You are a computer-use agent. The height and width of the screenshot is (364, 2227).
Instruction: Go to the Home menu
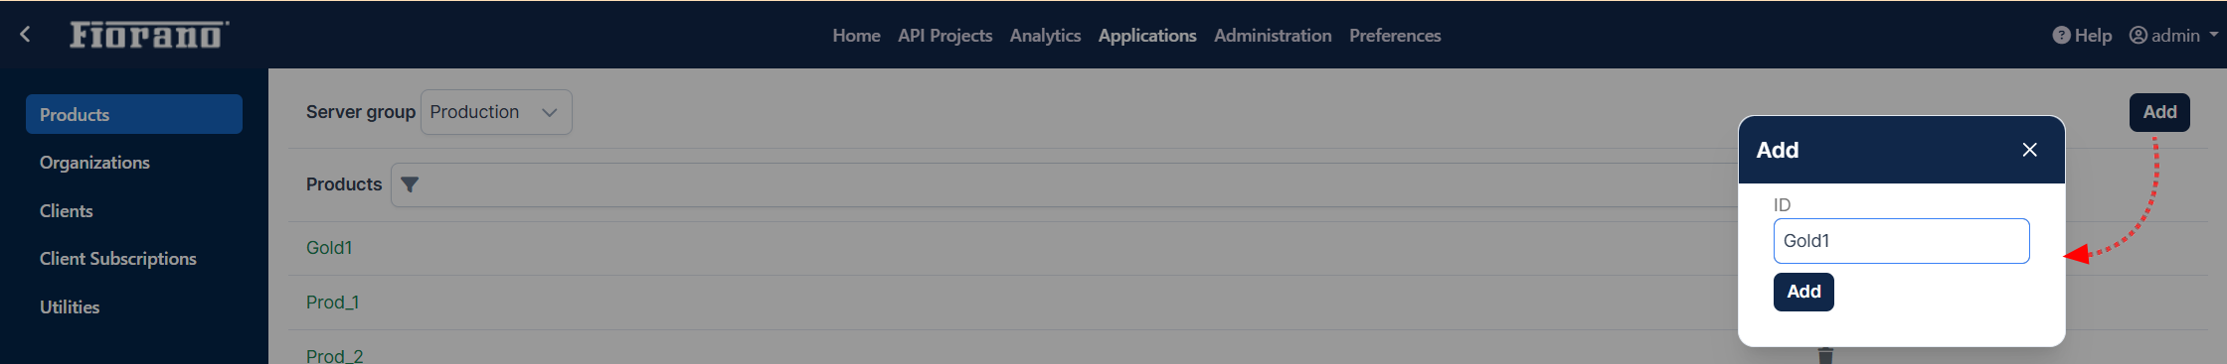(856, 36)
